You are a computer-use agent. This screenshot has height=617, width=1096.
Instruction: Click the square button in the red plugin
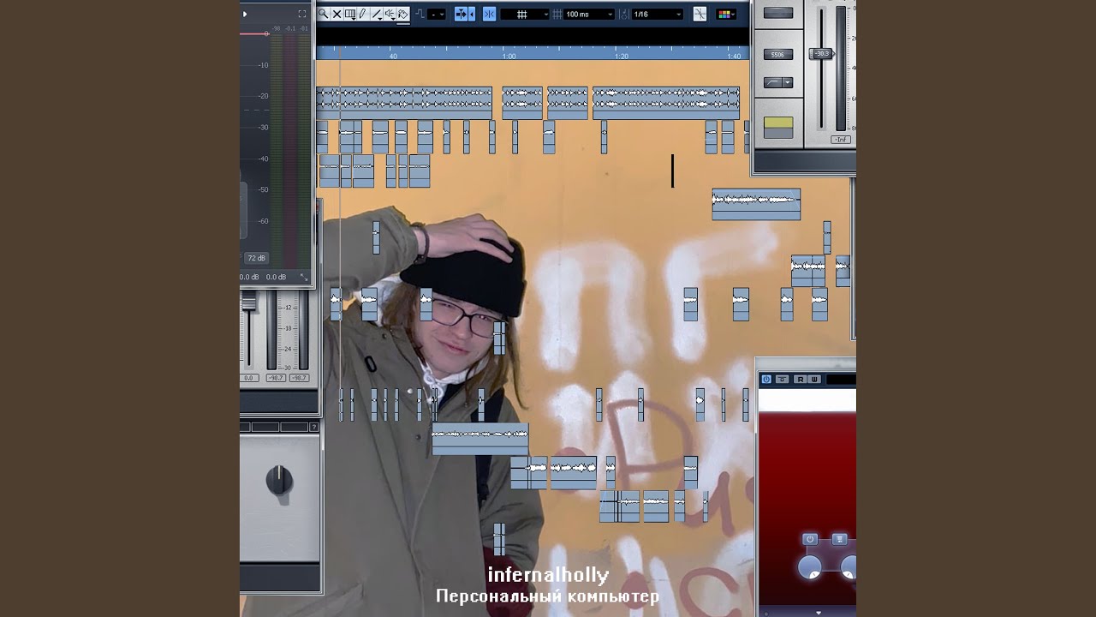pos(840,539)
